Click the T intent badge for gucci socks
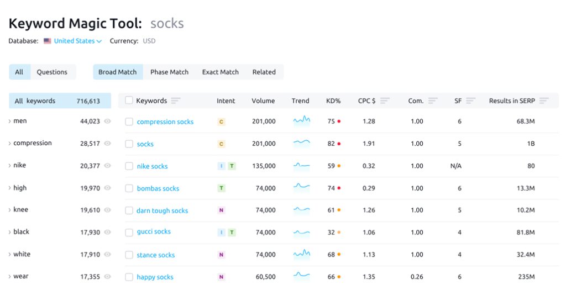This screenshot has width=566, height=306. [x=232, y=233]
